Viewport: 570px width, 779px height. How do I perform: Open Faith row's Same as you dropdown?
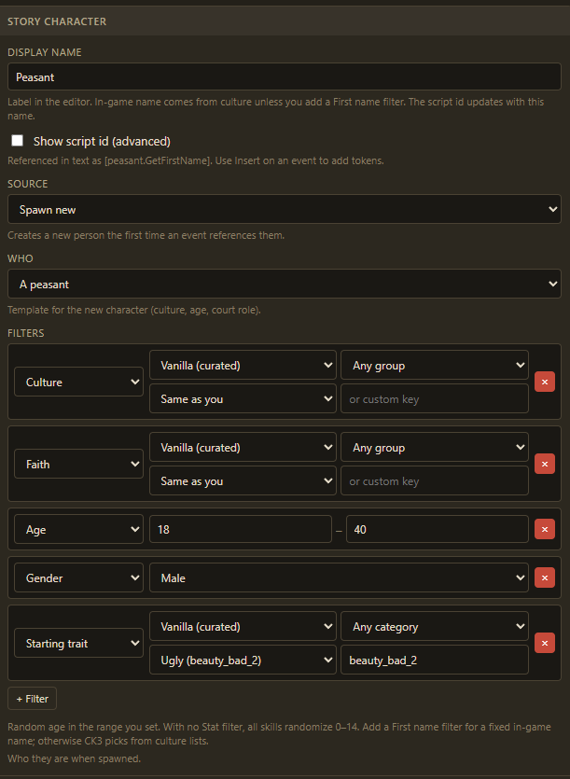(x=243, y=480)
